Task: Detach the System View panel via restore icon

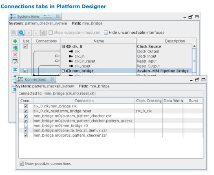Action: tap(190, 17)
